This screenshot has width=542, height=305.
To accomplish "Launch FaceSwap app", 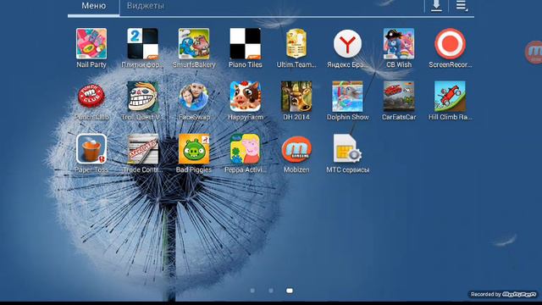I will (194, 97).
